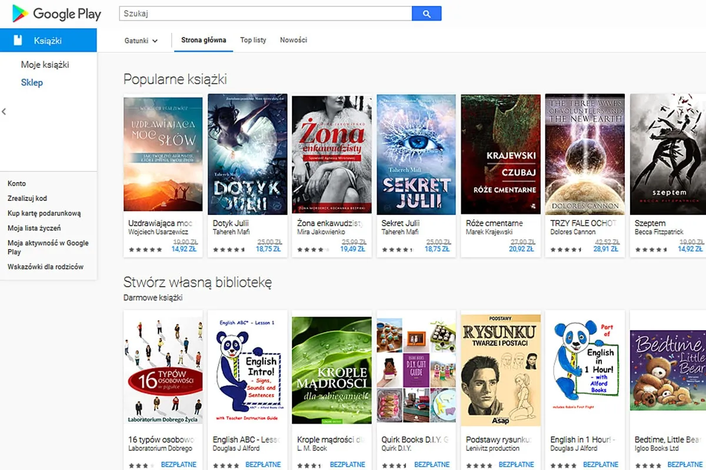Switch to the Top listy tab
This screenshot has width=706, height=470.
coord(253,41)
